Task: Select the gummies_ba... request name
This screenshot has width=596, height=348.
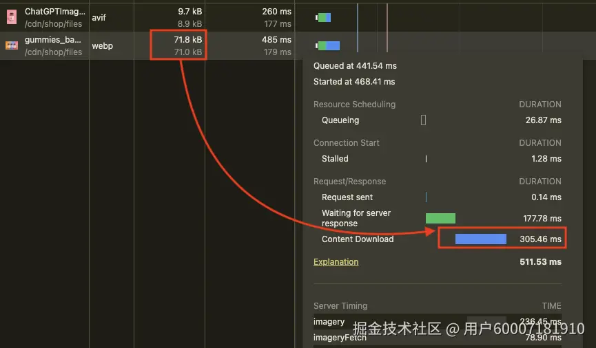Action: click(x=53, y=39)
